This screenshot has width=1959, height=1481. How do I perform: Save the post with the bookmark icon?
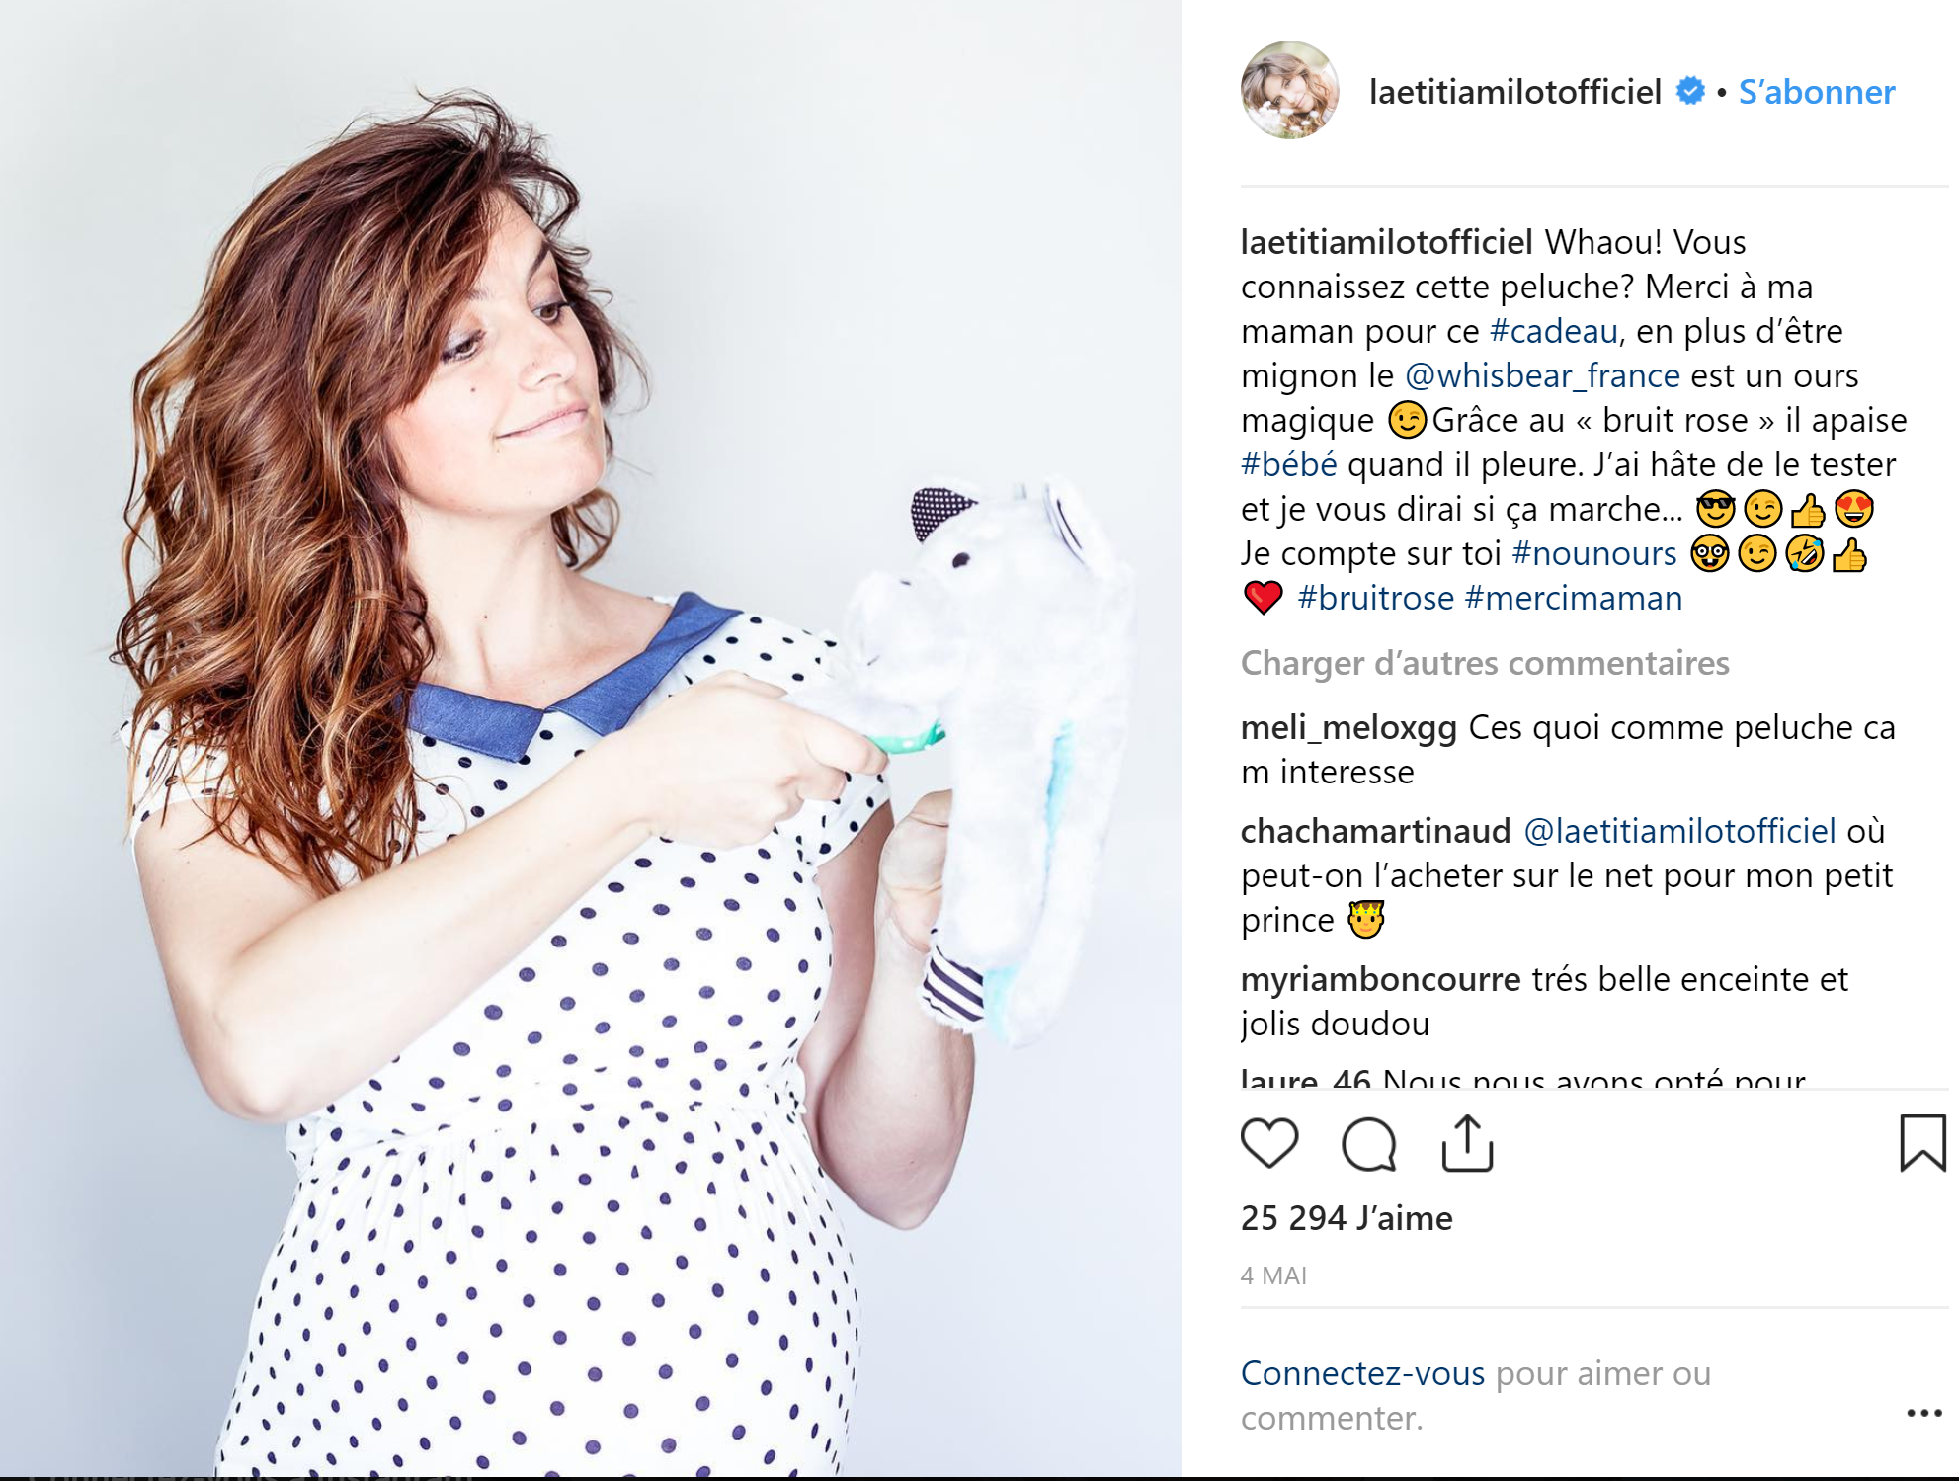coord(1922,1143)
